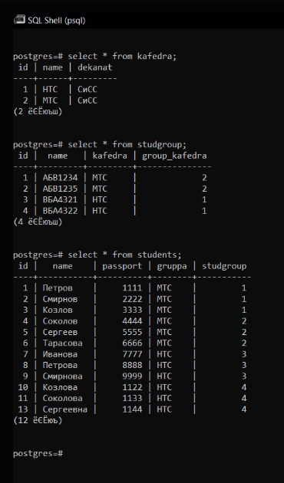284x483 pixels.
Task: Click student name Тарасова
Action: click(63, 343)
